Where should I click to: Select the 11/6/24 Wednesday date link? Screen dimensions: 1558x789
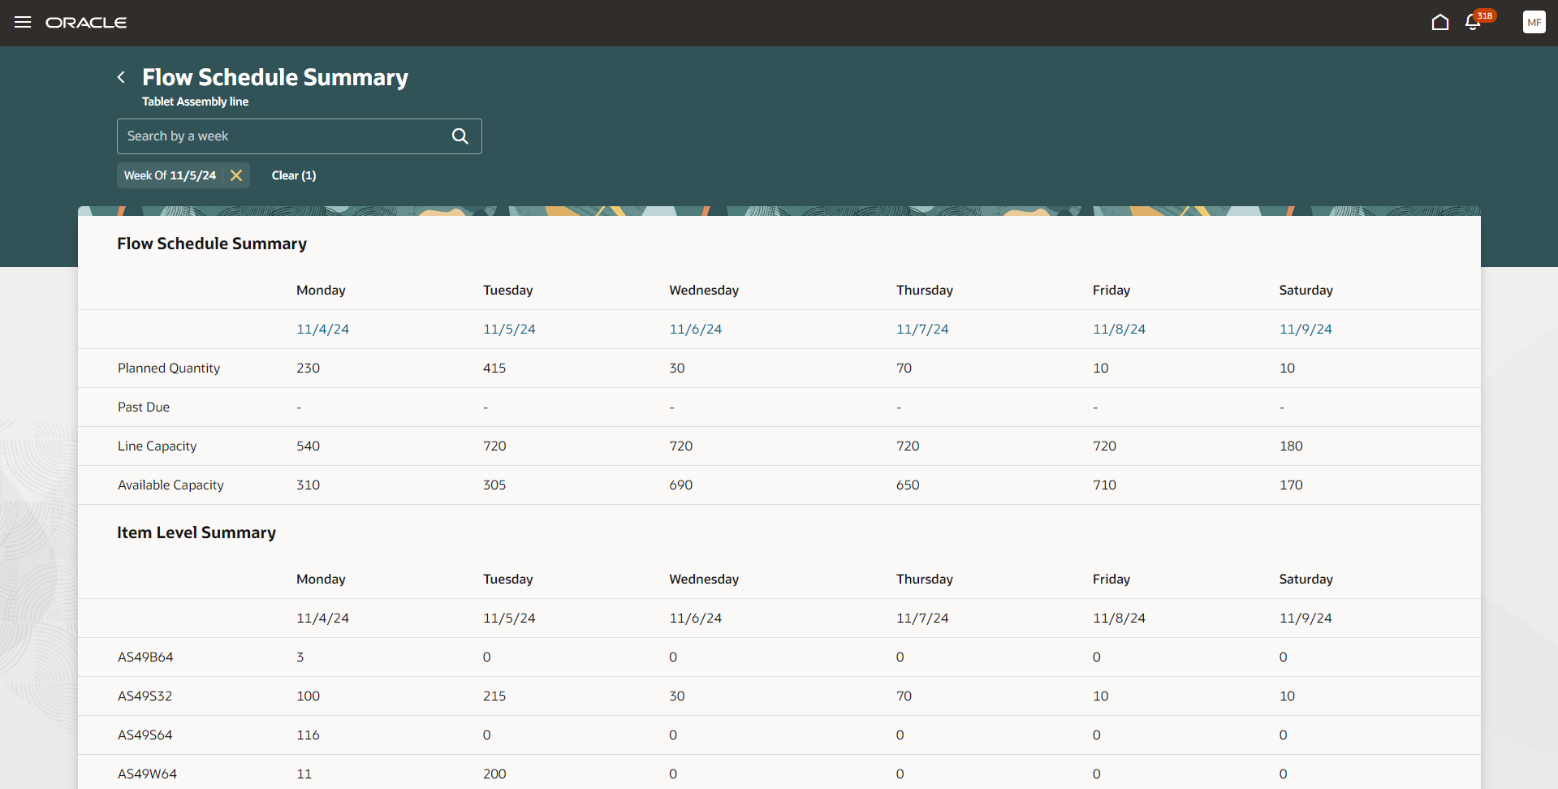[x=695, y=329]
